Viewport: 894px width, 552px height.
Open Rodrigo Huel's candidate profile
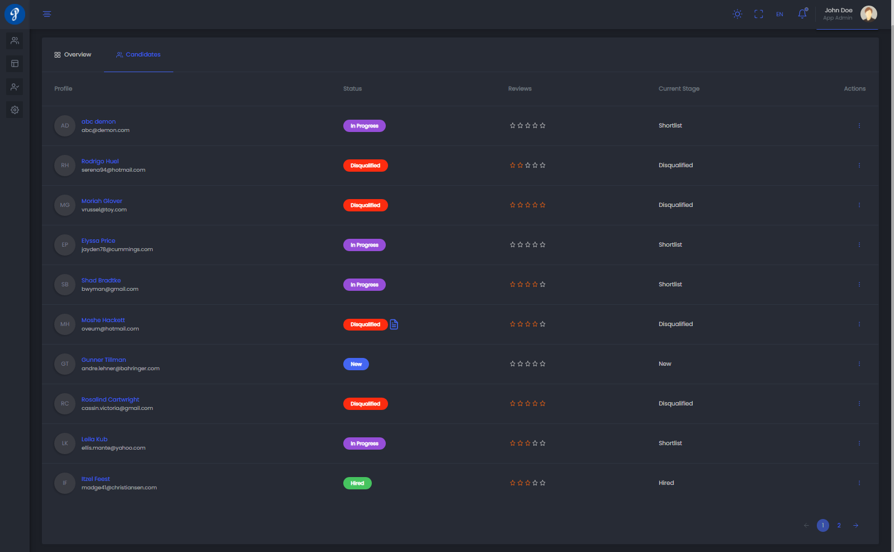pos(100,161)
